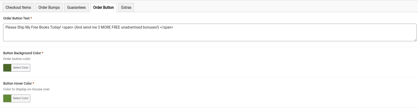Go to the Guarantees tab
Image resolution: width=418 pixels, height=108 pixels.
[x=76, y=8]
